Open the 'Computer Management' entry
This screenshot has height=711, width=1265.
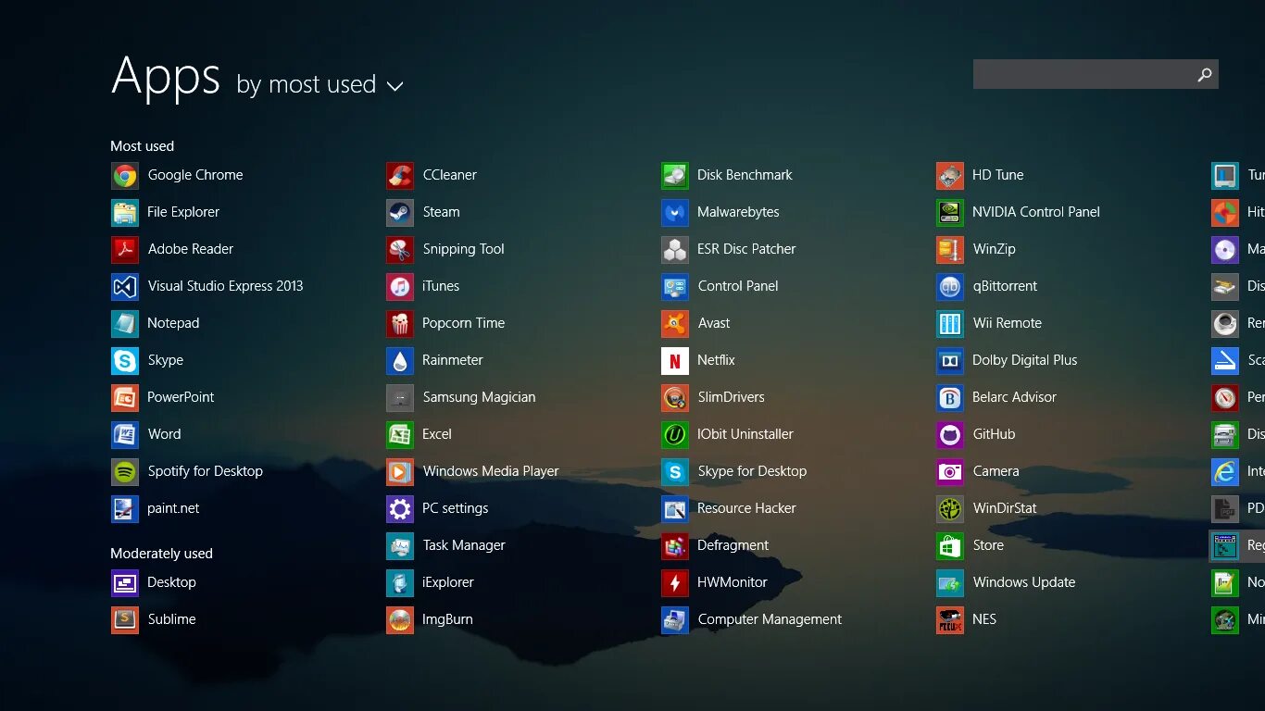[751, 619]
